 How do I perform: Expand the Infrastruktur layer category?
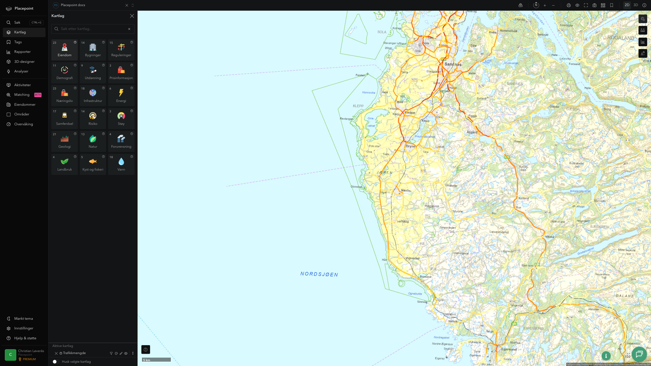pos(93,96)
